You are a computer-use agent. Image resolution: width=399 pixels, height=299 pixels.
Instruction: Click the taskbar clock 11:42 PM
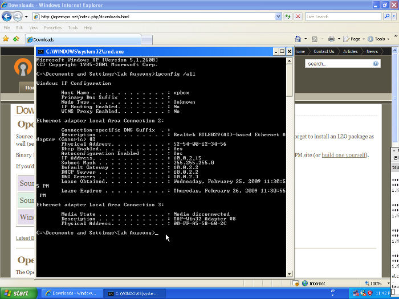pyautogui.click(x=382, y=293)
